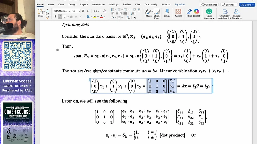Click the comment marker beside 'Then,'
The width and height of the screenshot is (257, 144).
pyautogui.click(x=57, y=50)
